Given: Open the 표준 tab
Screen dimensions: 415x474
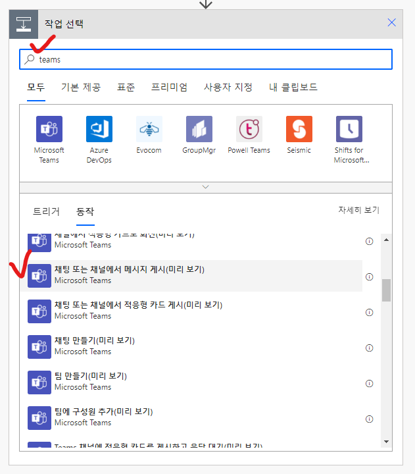Looking at the screenshot, I should [x=126, y=88].
